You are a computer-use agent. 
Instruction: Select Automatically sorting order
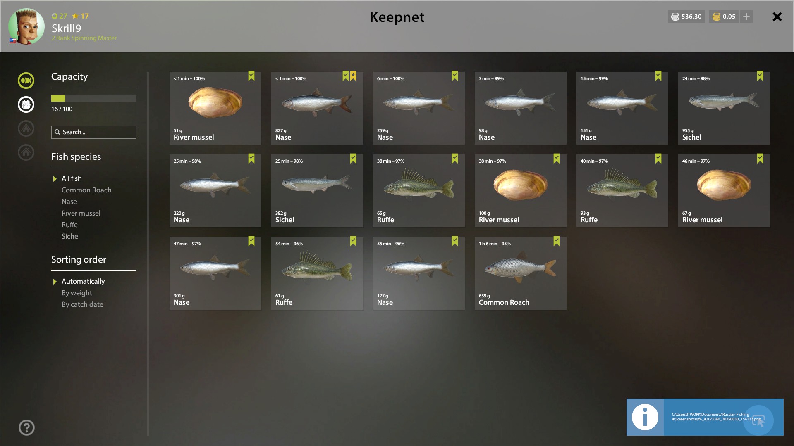[x=83, y=281]
